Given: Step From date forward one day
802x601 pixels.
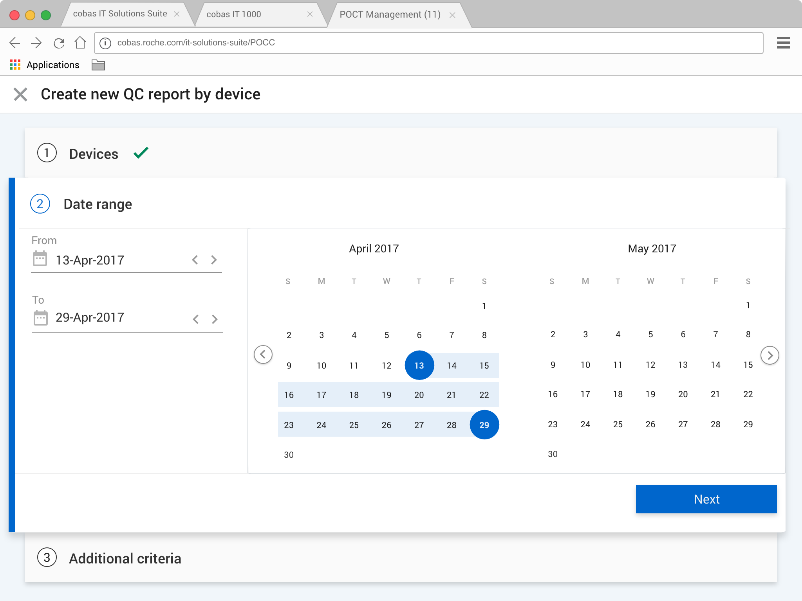Looking at the screenshot, I should (x=214, y=260).
